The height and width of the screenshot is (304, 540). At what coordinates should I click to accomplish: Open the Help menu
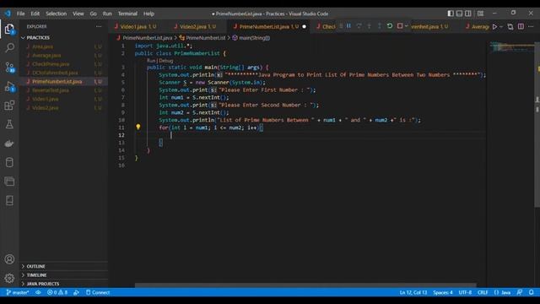pos(148,14)
